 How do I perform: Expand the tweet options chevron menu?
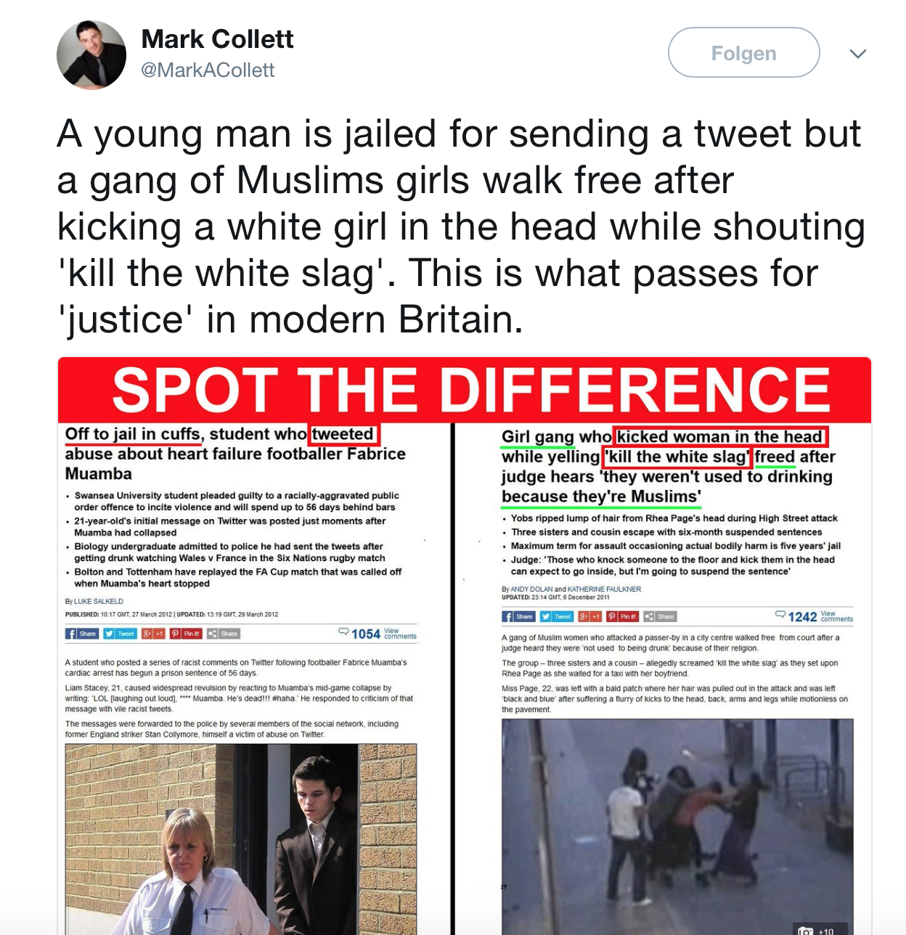(x=858, y=54)
